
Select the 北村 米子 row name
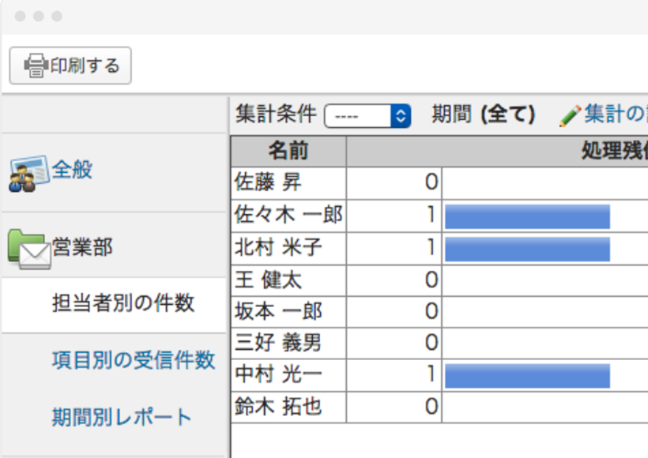[x=278, y=248]
